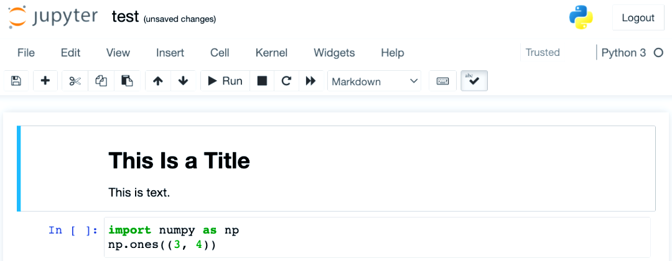Open the command palette keyboard icon
Screen dimensions: 672x261
tap(443, 81)
